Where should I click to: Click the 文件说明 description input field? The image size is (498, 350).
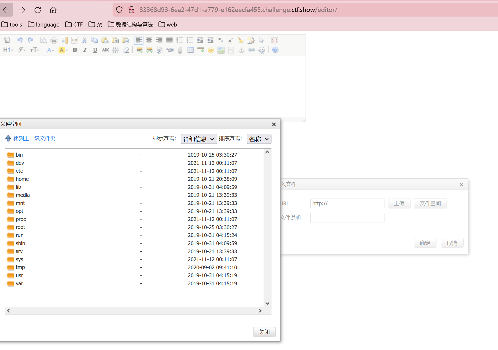[347, 218]
